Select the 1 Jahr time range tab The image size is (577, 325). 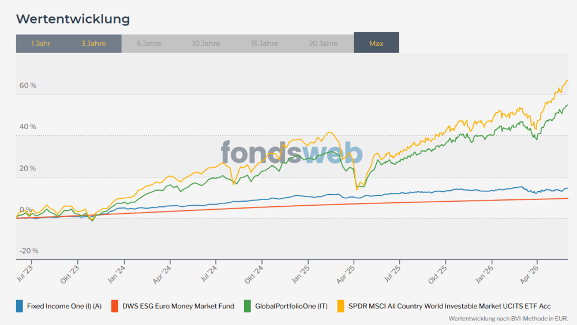(40, 44)
